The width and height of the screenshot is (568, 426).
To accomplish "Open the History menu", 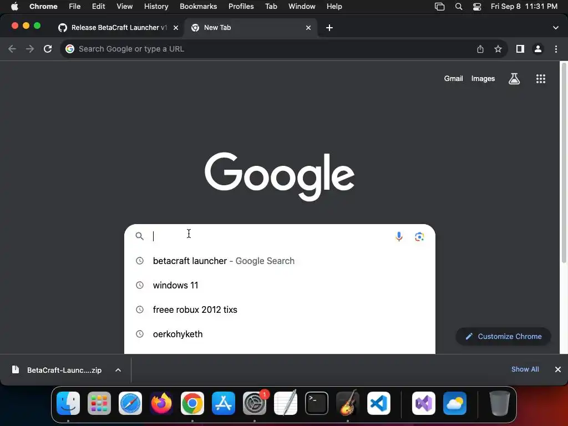I will (156, 6).
